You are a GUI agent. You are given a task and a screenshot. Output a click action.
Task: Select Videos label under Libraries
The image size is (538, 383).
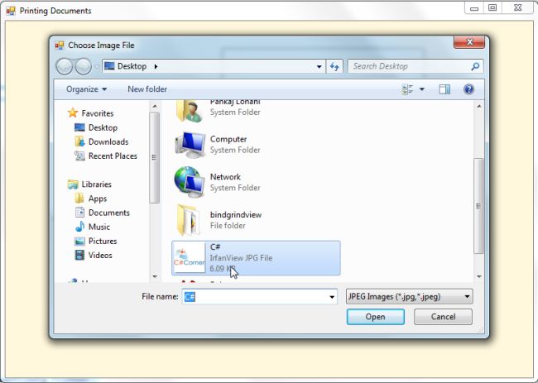click(100, 255)
